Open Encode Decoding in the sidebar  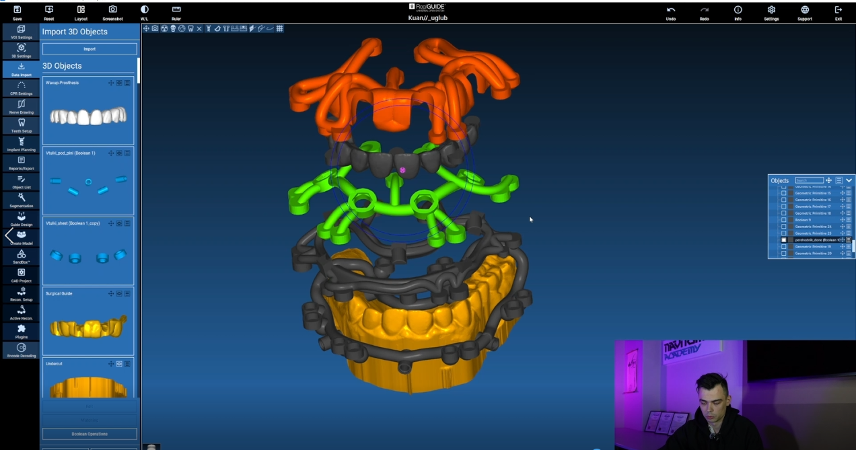(x=21, y=350)
